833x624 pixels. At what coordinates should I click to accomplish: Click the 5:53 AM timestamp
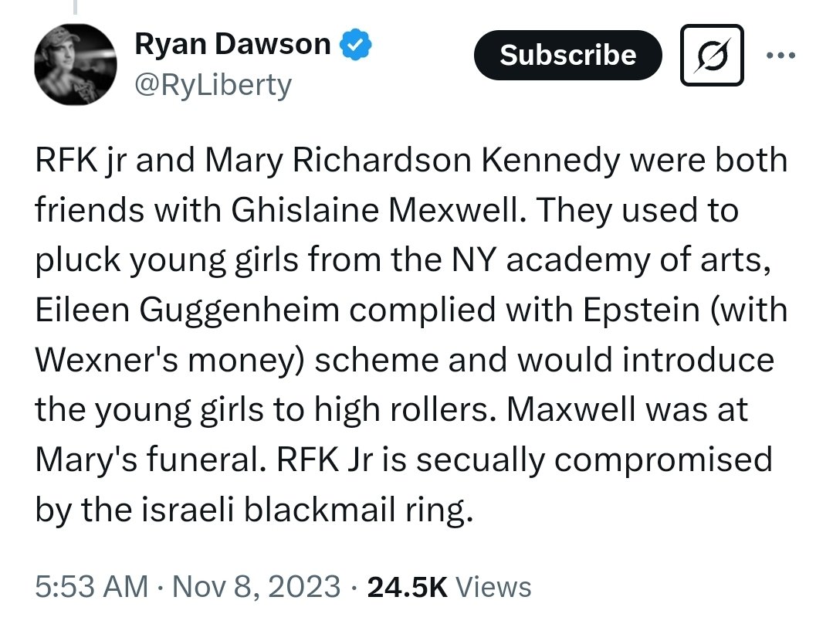click(x=91, y=586)
